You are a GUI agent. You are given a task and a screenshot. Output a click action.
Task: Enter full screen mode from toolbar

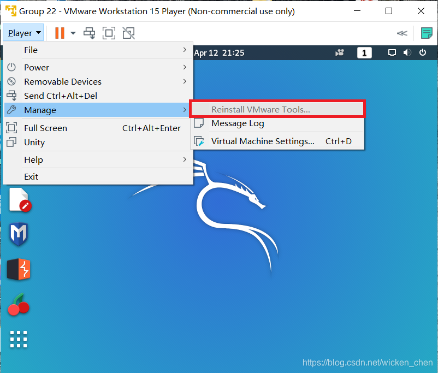click(x=109, y=33)
